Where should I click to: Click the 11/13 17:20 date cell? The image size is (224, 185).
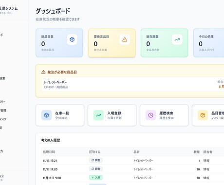click(x=50, y=169)
